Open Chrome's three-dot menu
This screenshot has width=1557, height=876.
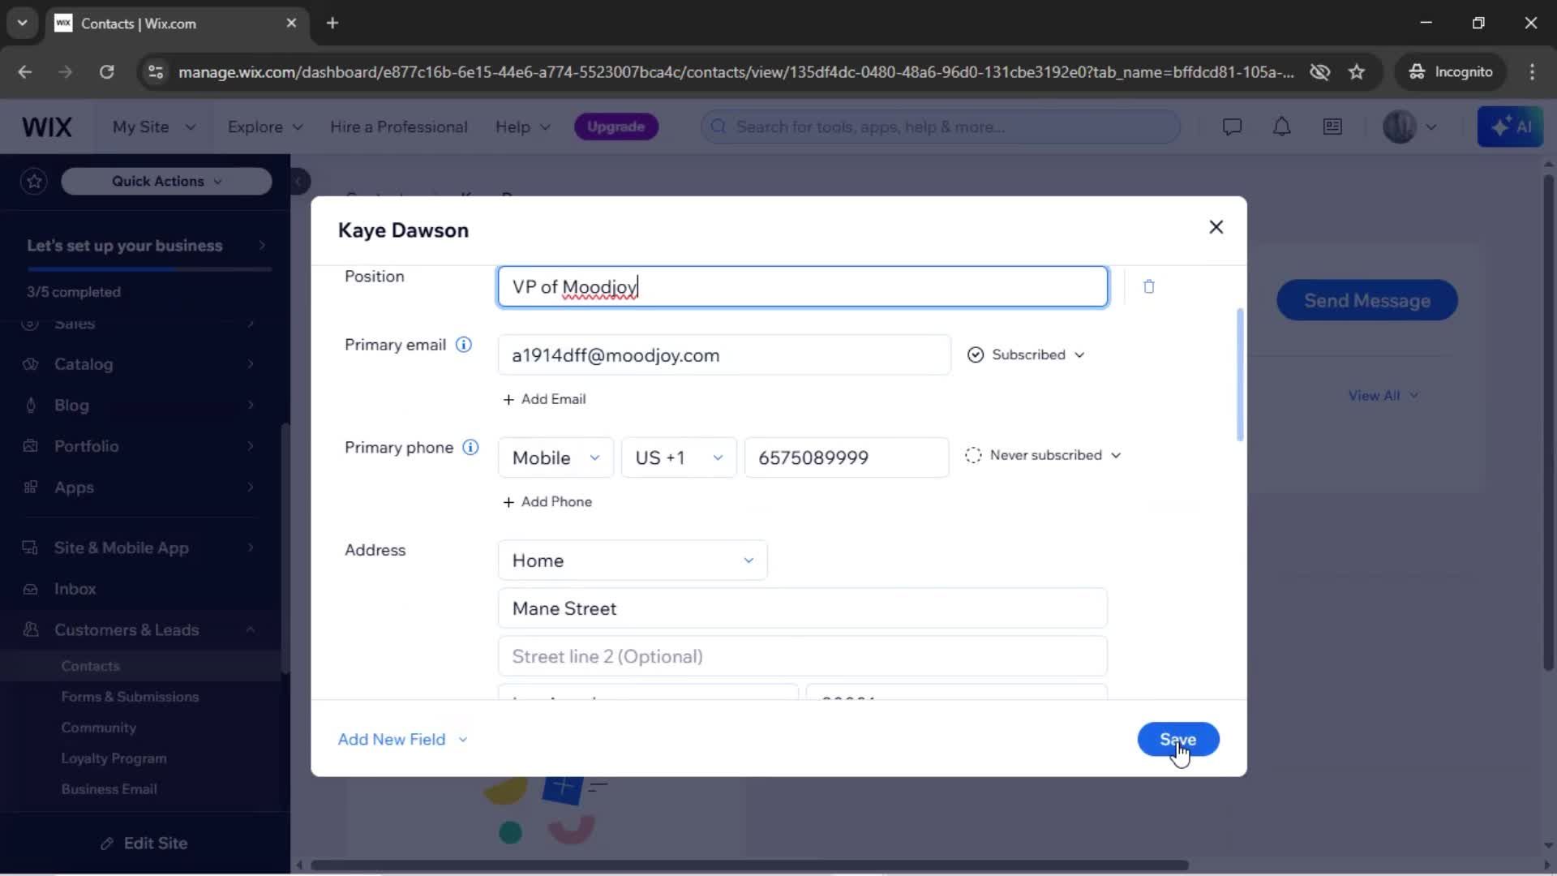1532,72
